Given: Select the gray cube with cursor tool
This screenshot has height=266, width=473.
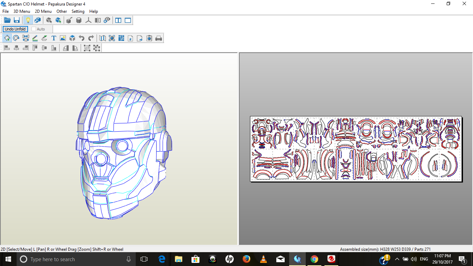Looking at the screenshot, I should pyautogui.click(x=49, y=20).
